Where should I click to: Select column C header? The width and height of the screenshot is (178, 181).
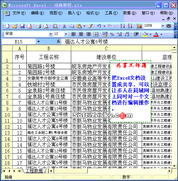pos(106,48)
